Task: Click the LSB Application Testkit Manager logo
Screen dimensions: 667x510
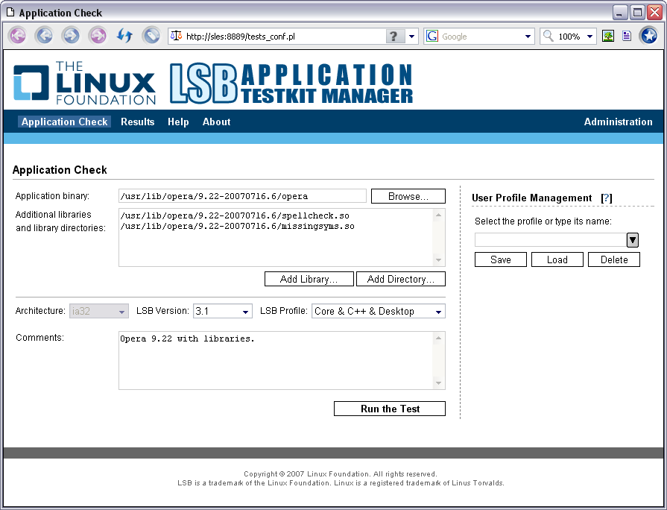Action: [291, 83]
